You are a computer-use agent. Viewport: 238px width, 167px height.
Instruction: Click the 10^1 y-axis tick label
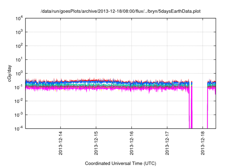tap(19, 60)
